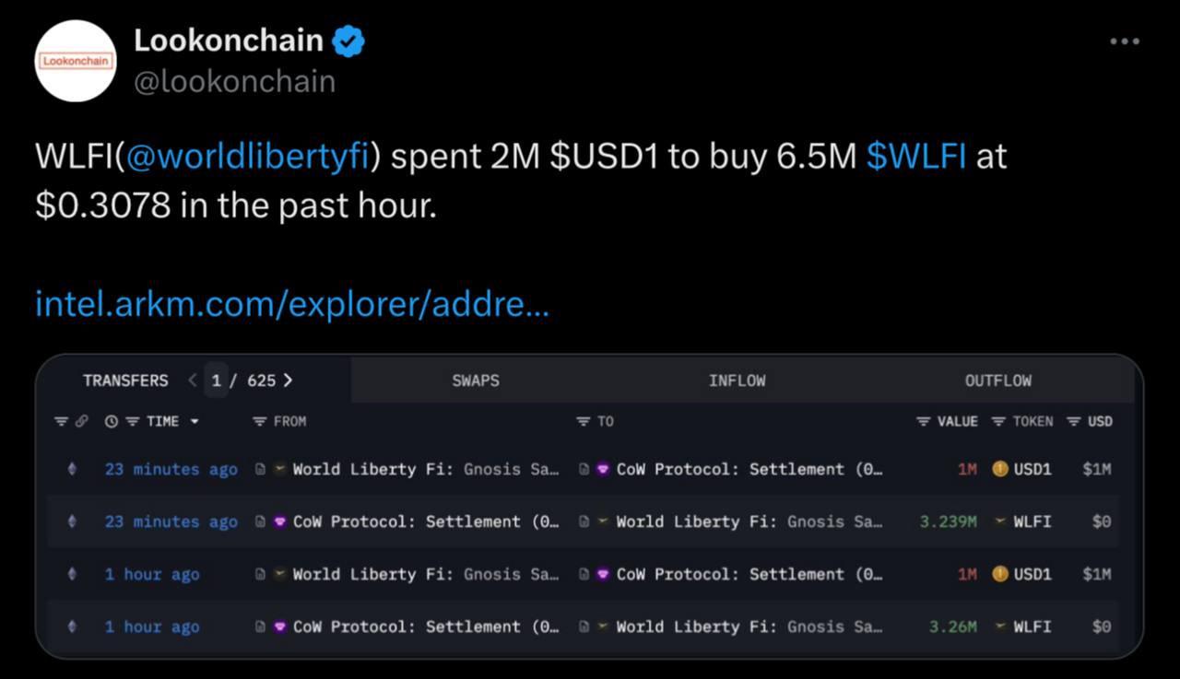Click the link chain icon in table header
The height and width of the screenshot is (679, 1180).
[x=82, y=421]
